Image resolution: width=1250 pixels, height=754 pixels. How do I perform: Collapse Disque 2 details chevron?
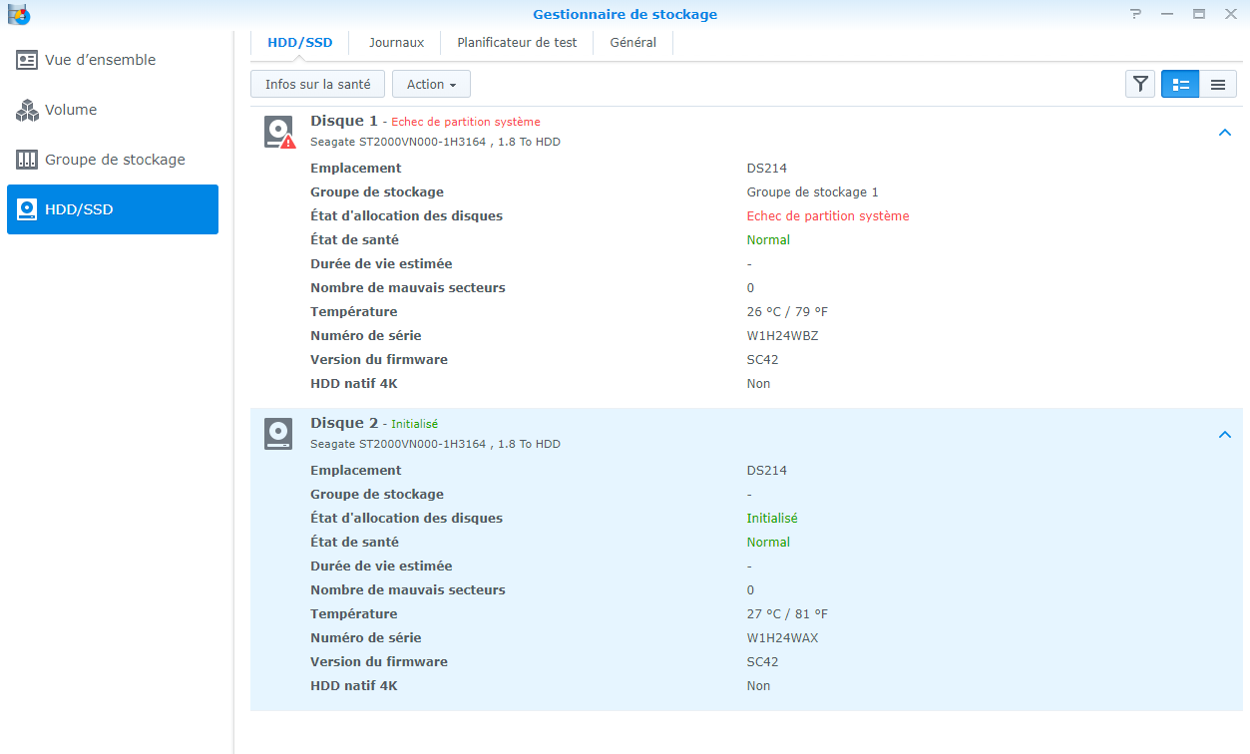(x=1225, y=435)
